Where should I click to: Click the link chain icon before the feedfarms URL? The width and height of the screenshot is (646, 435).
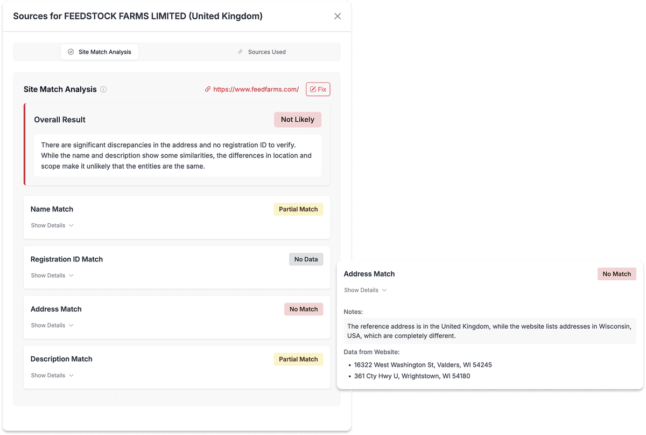point(208,89)
